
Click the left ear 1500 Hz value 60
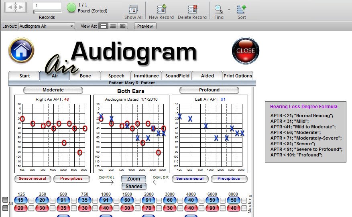(x=127, y=200)
